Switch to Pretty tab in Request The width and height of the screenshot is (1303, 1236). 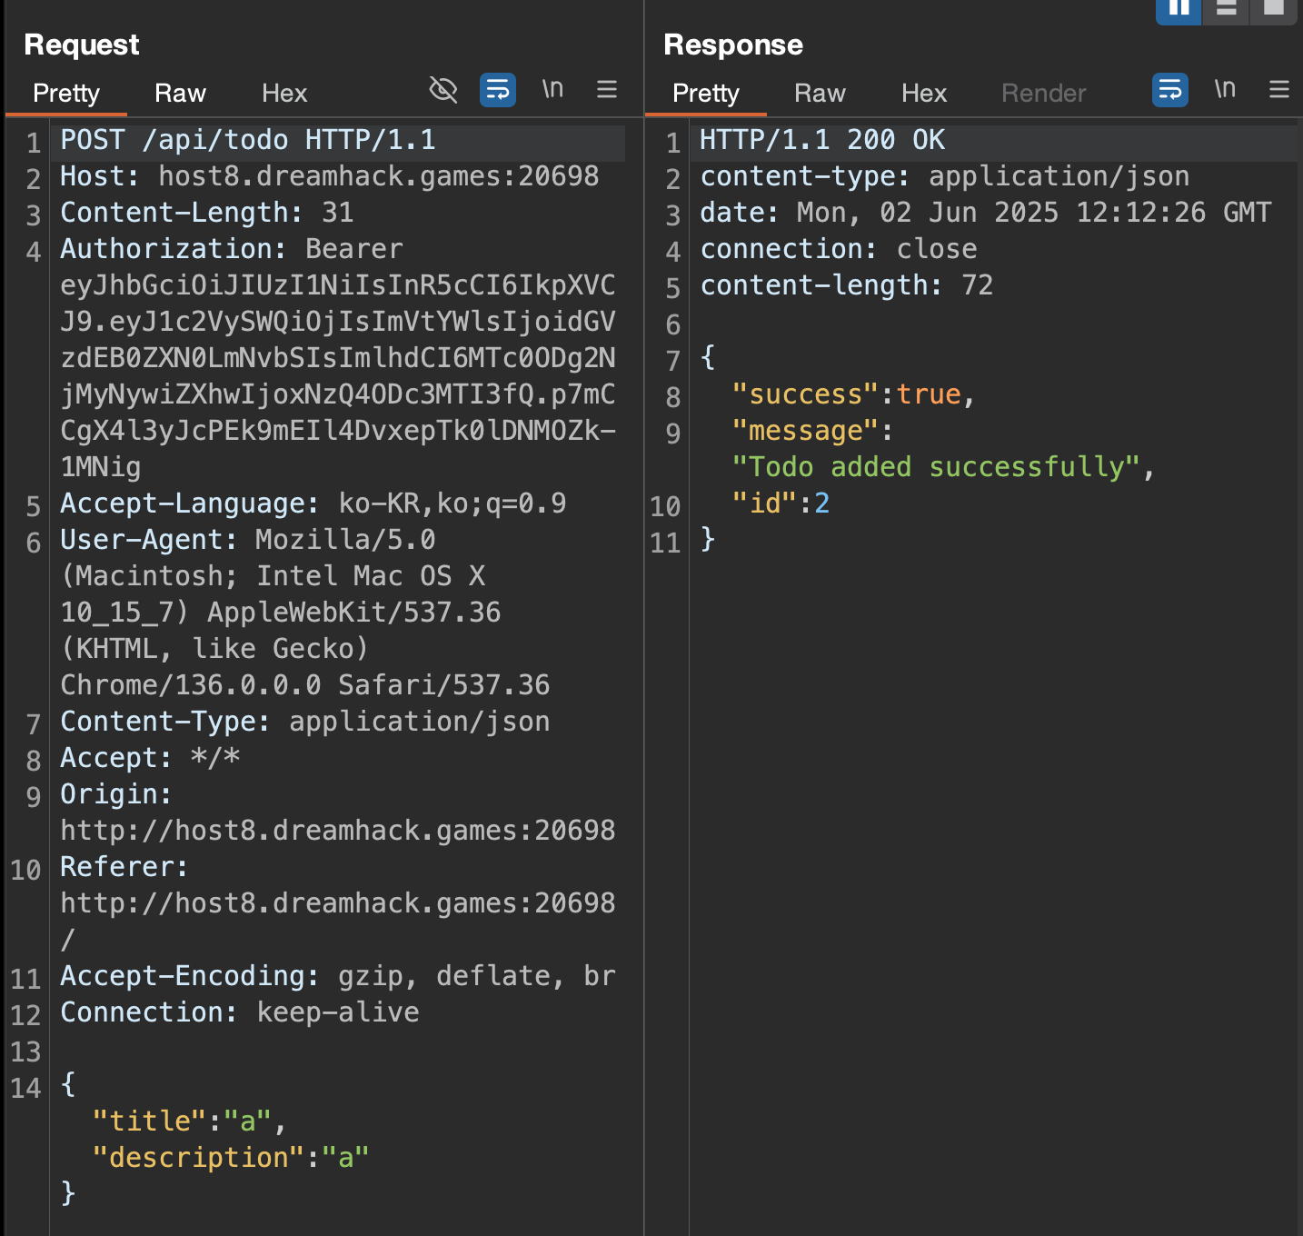[66, 93]
